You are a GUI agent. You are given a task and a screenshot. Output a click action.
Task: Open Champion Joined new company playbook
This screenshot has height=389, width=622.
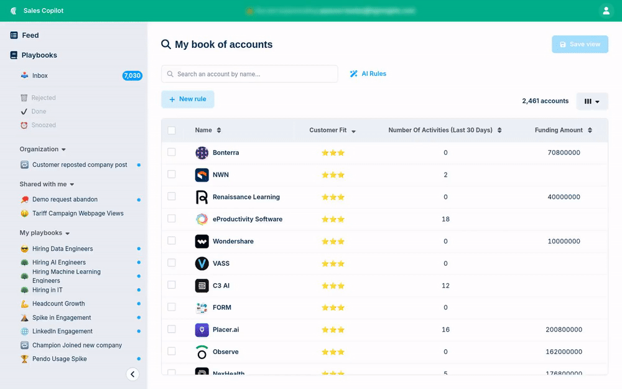77,345
